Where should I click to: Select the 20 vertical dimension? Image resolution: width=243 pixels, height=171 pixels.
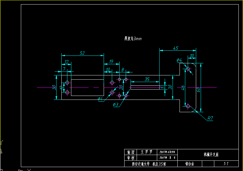tap(121, 87)
